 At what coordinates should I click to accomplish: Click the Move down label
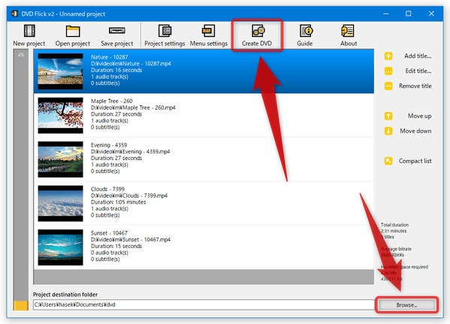415,131
